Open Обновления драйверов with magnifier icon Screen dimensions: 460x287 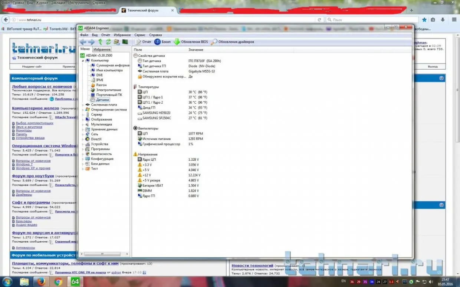(x=233, y=42)
